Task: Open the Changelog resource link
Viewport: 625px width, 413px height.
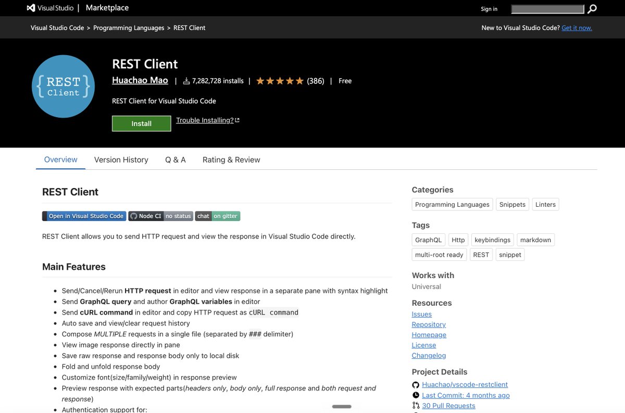Action: [429, 355]
